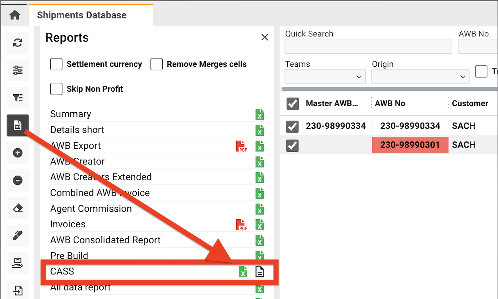
Task: Open the Teams dropdown
Action: [x=324, y=77]
